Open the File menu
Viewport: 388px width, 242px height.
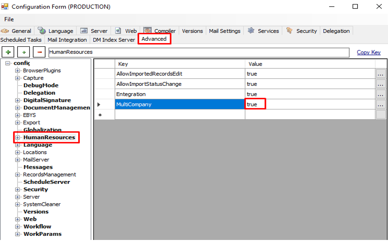9,19
